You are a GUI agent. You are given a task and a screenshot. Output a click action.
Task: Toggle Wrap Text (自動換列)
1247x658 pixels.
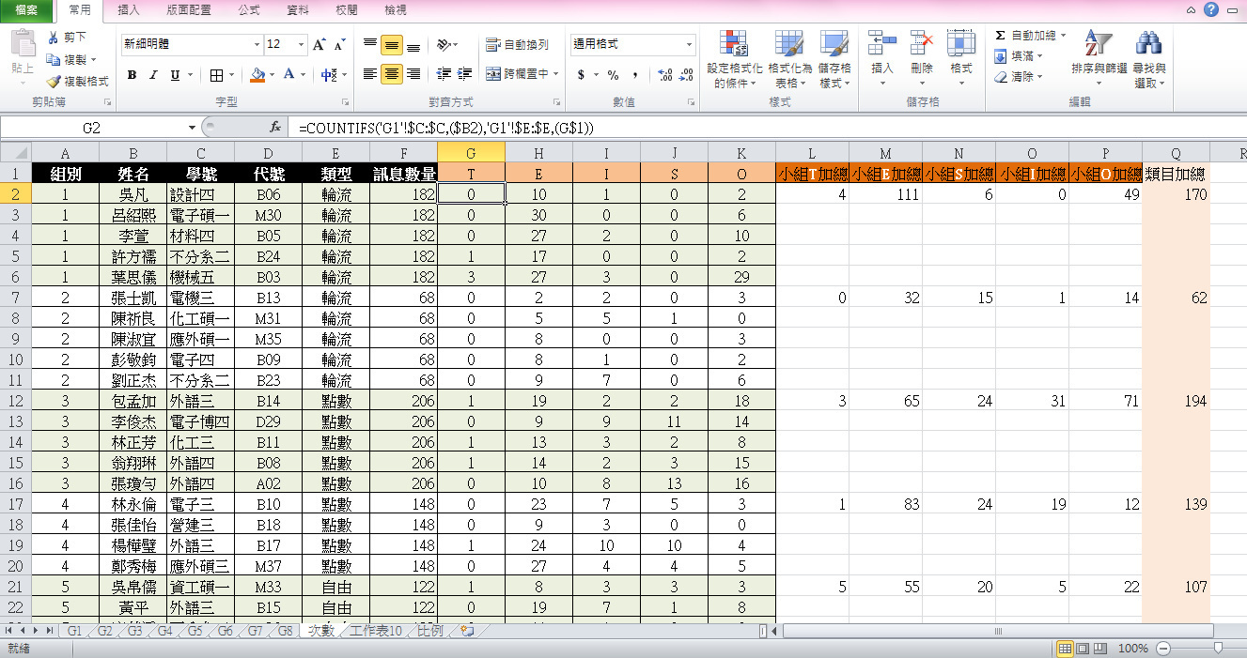tap(517, 44)
